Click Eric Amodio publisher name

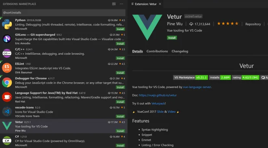(x=23, y=43)
